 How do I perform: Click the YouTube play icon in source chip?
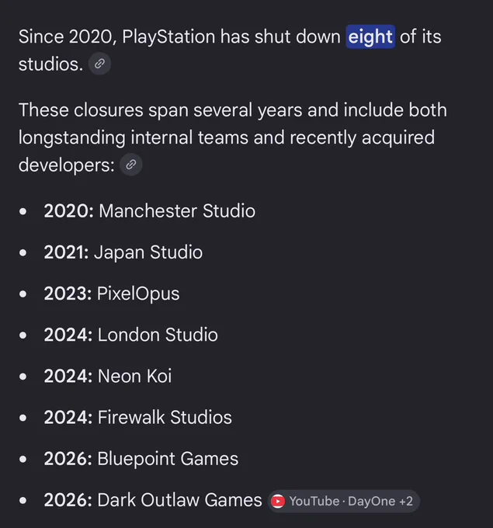click(278, 501)
